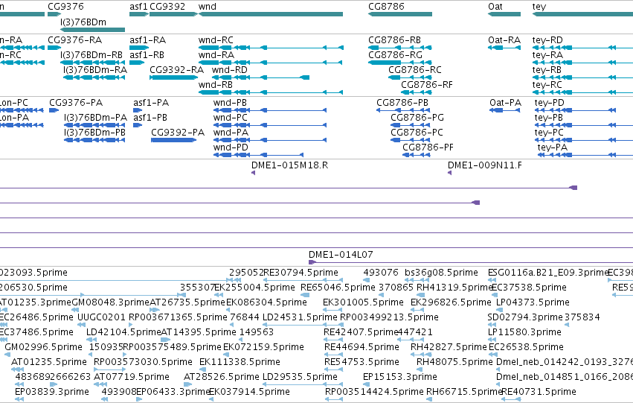Select transcript wnd-RD

261,77
